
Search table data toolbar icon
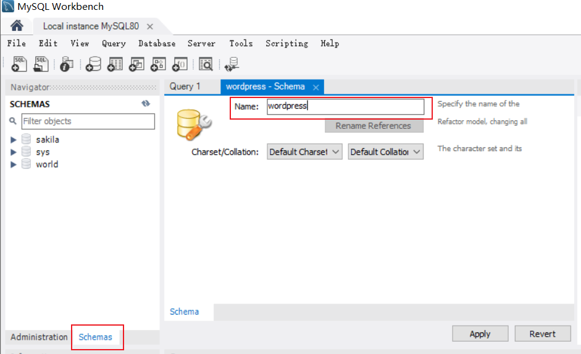206,64
